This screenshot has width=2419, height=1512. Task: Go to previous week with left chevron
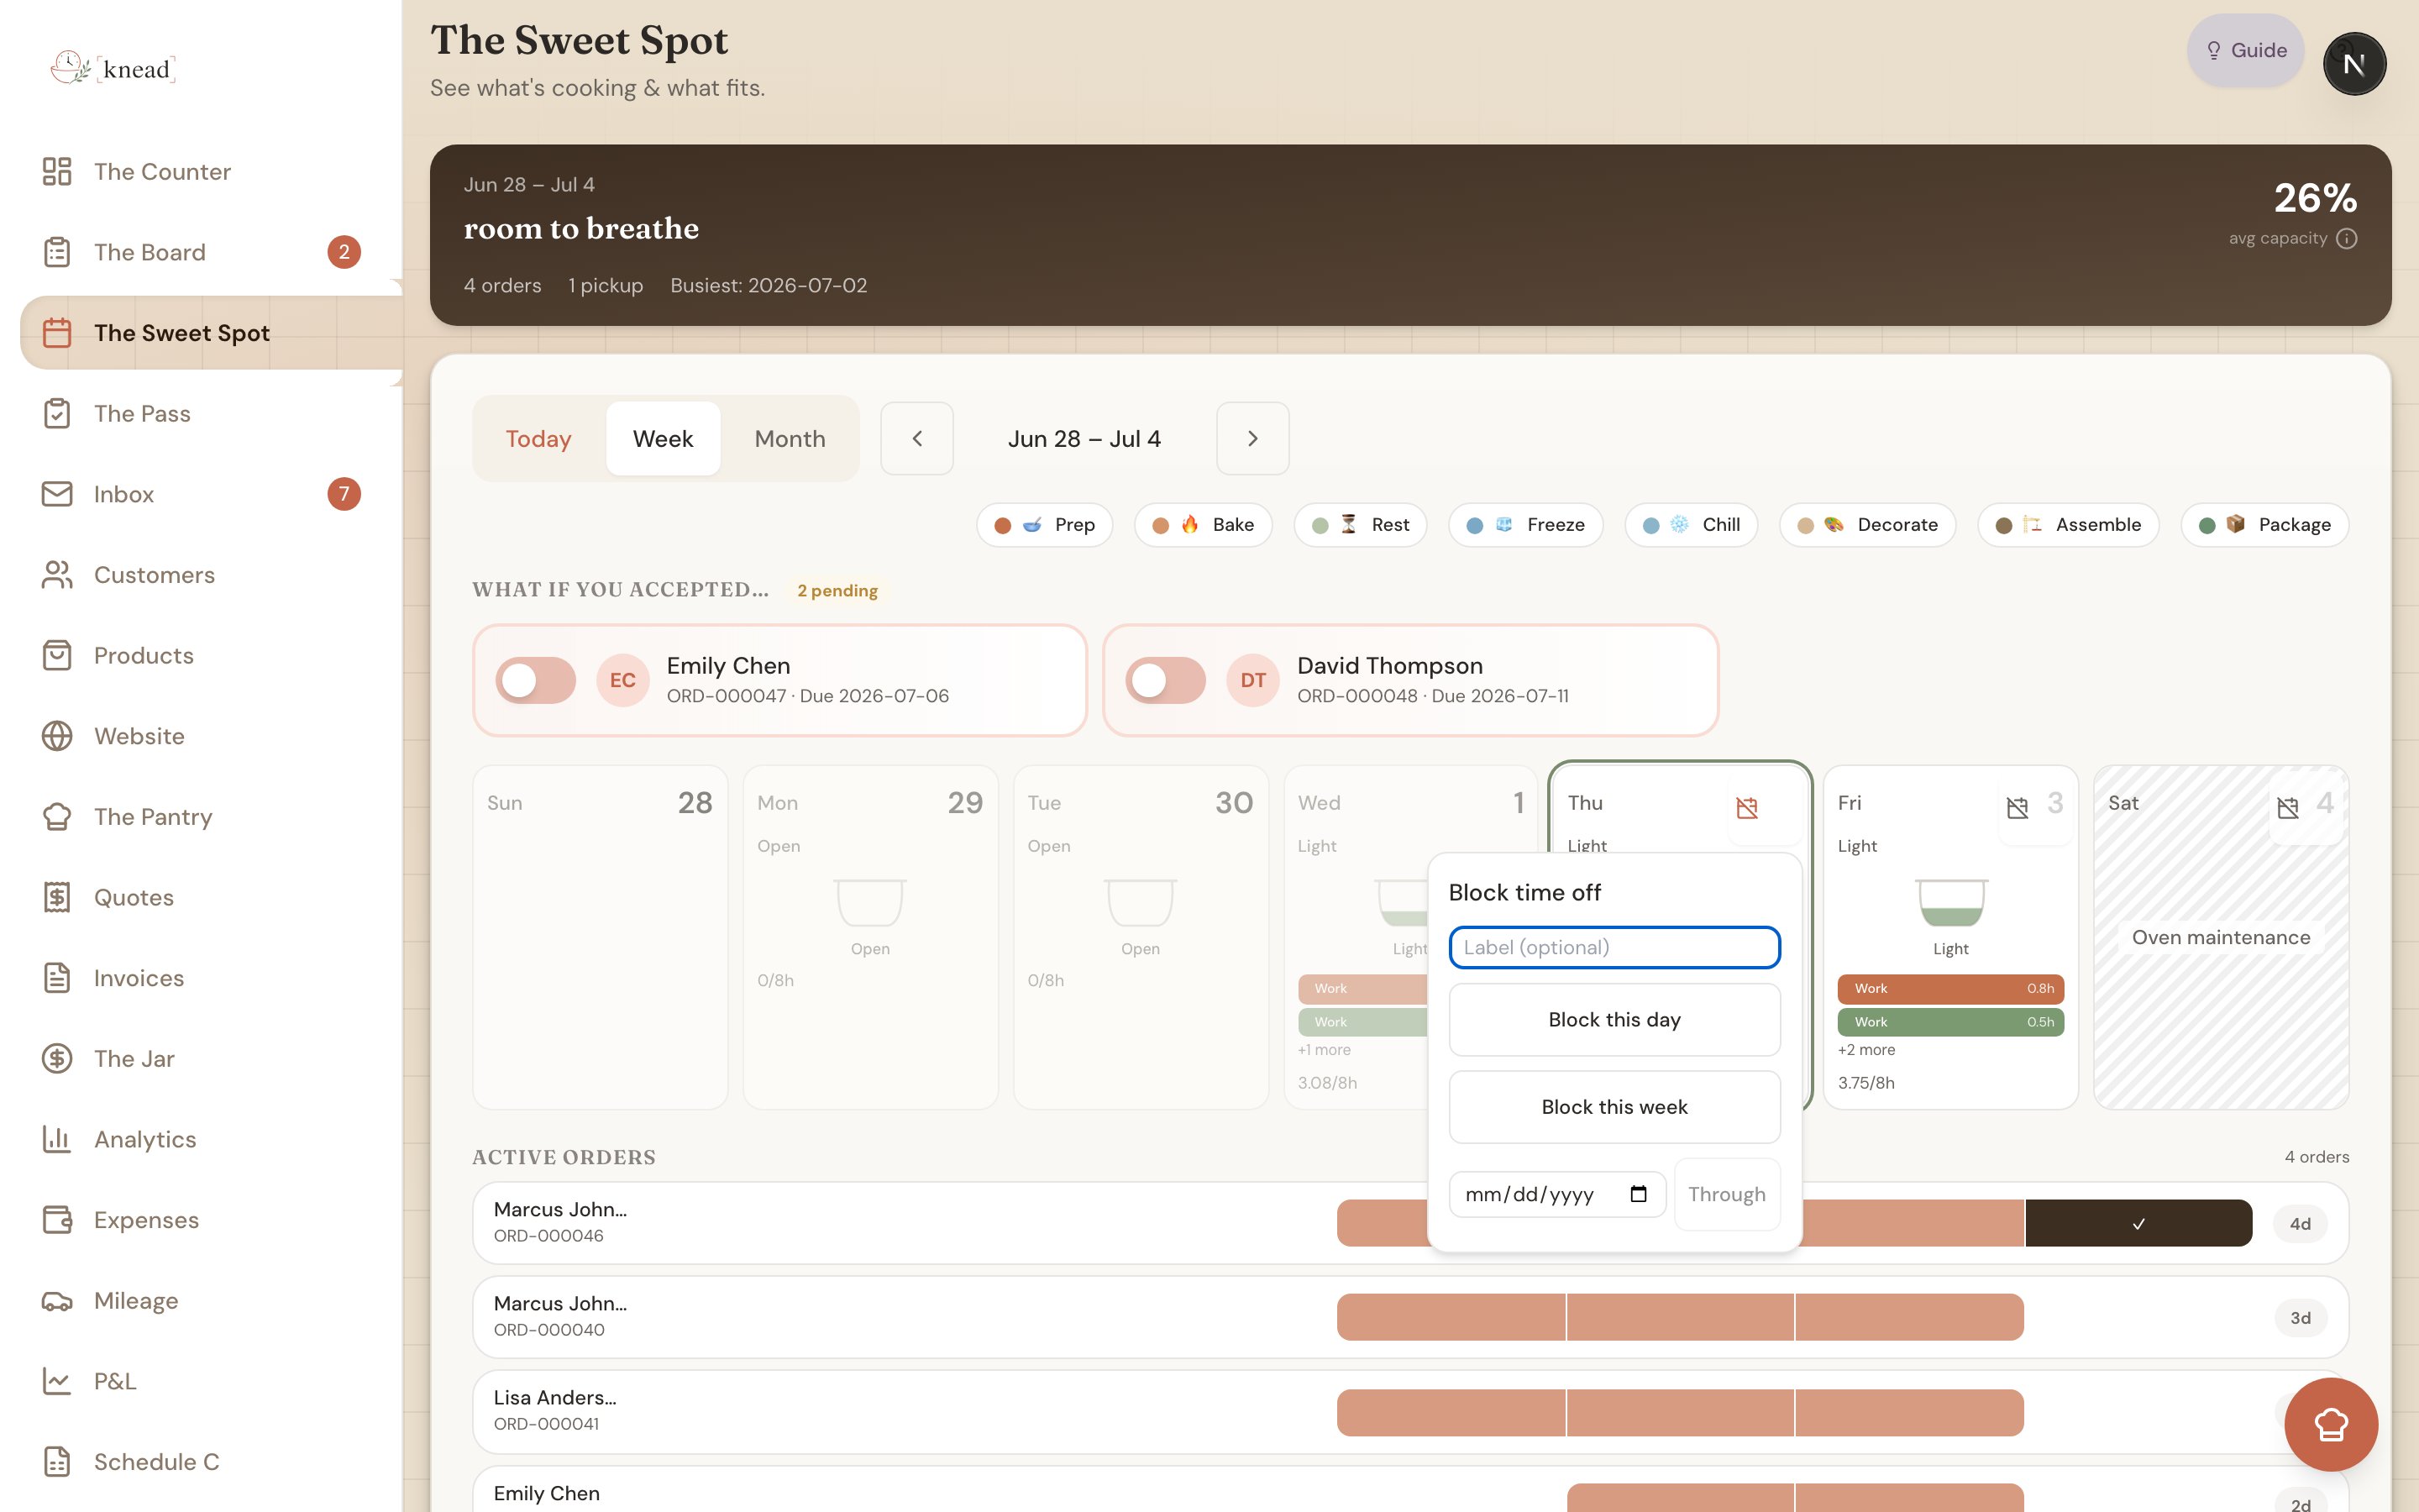click(916, 438)
